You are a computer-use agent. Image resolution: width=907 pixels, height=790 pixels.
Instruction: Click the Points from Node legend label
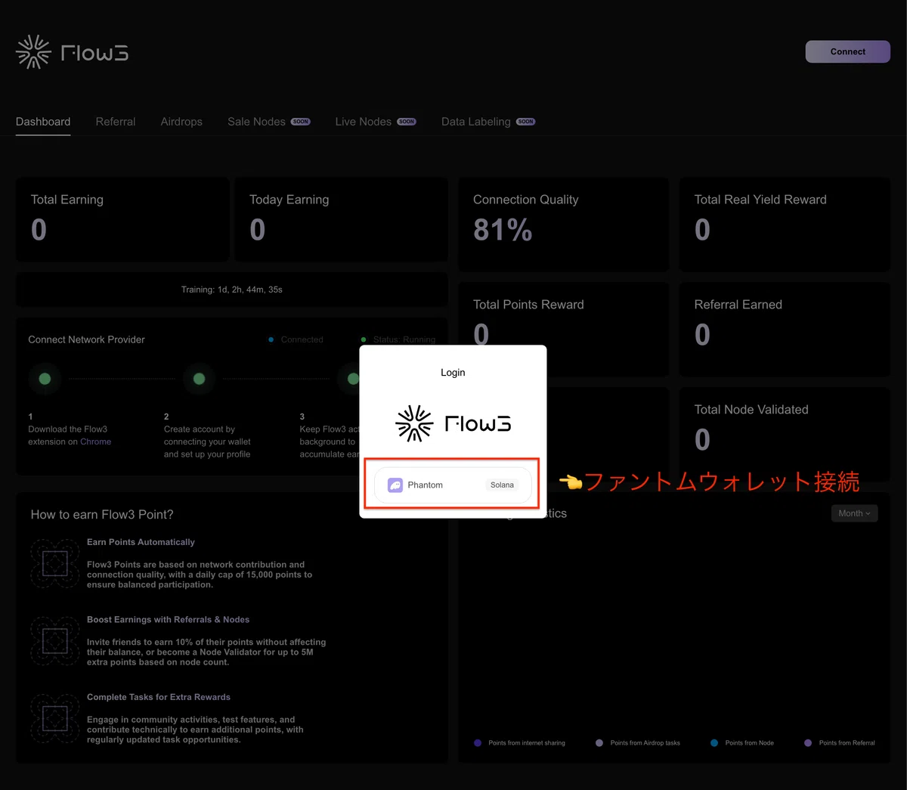749,743
